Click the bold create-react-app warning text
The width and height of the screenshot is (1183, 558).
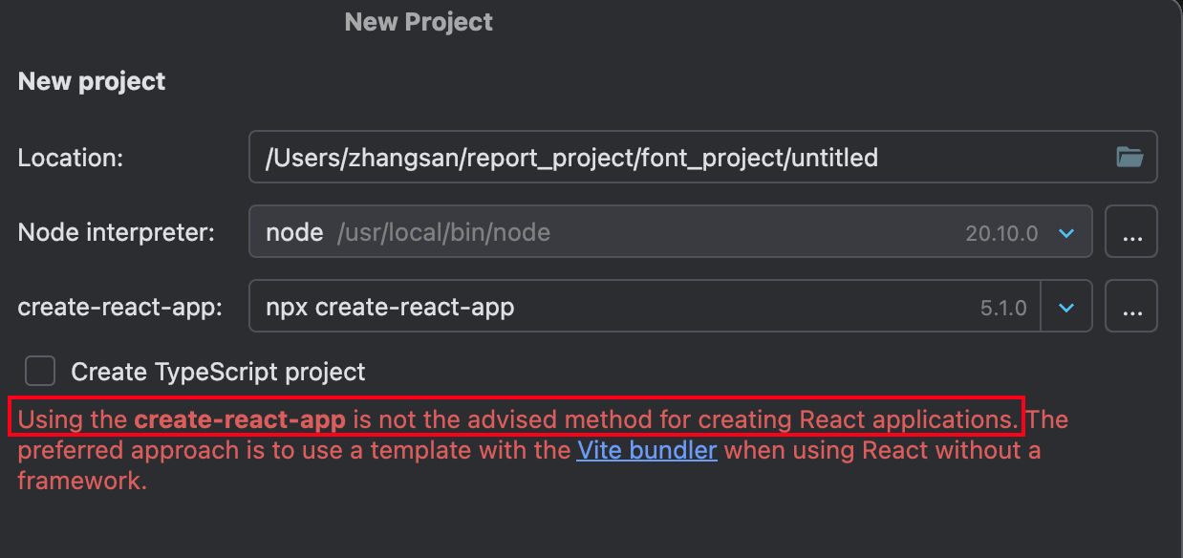click(x=240, y=418)
